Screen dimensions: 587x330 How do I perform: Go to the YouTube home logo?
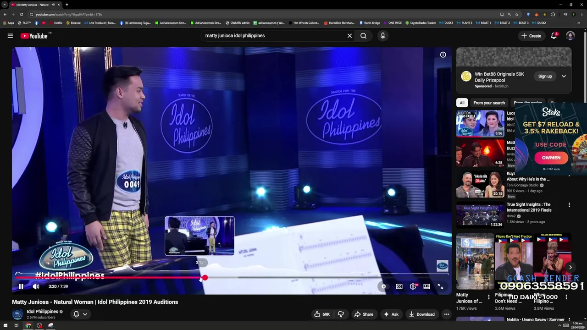(x=34, y=36)
